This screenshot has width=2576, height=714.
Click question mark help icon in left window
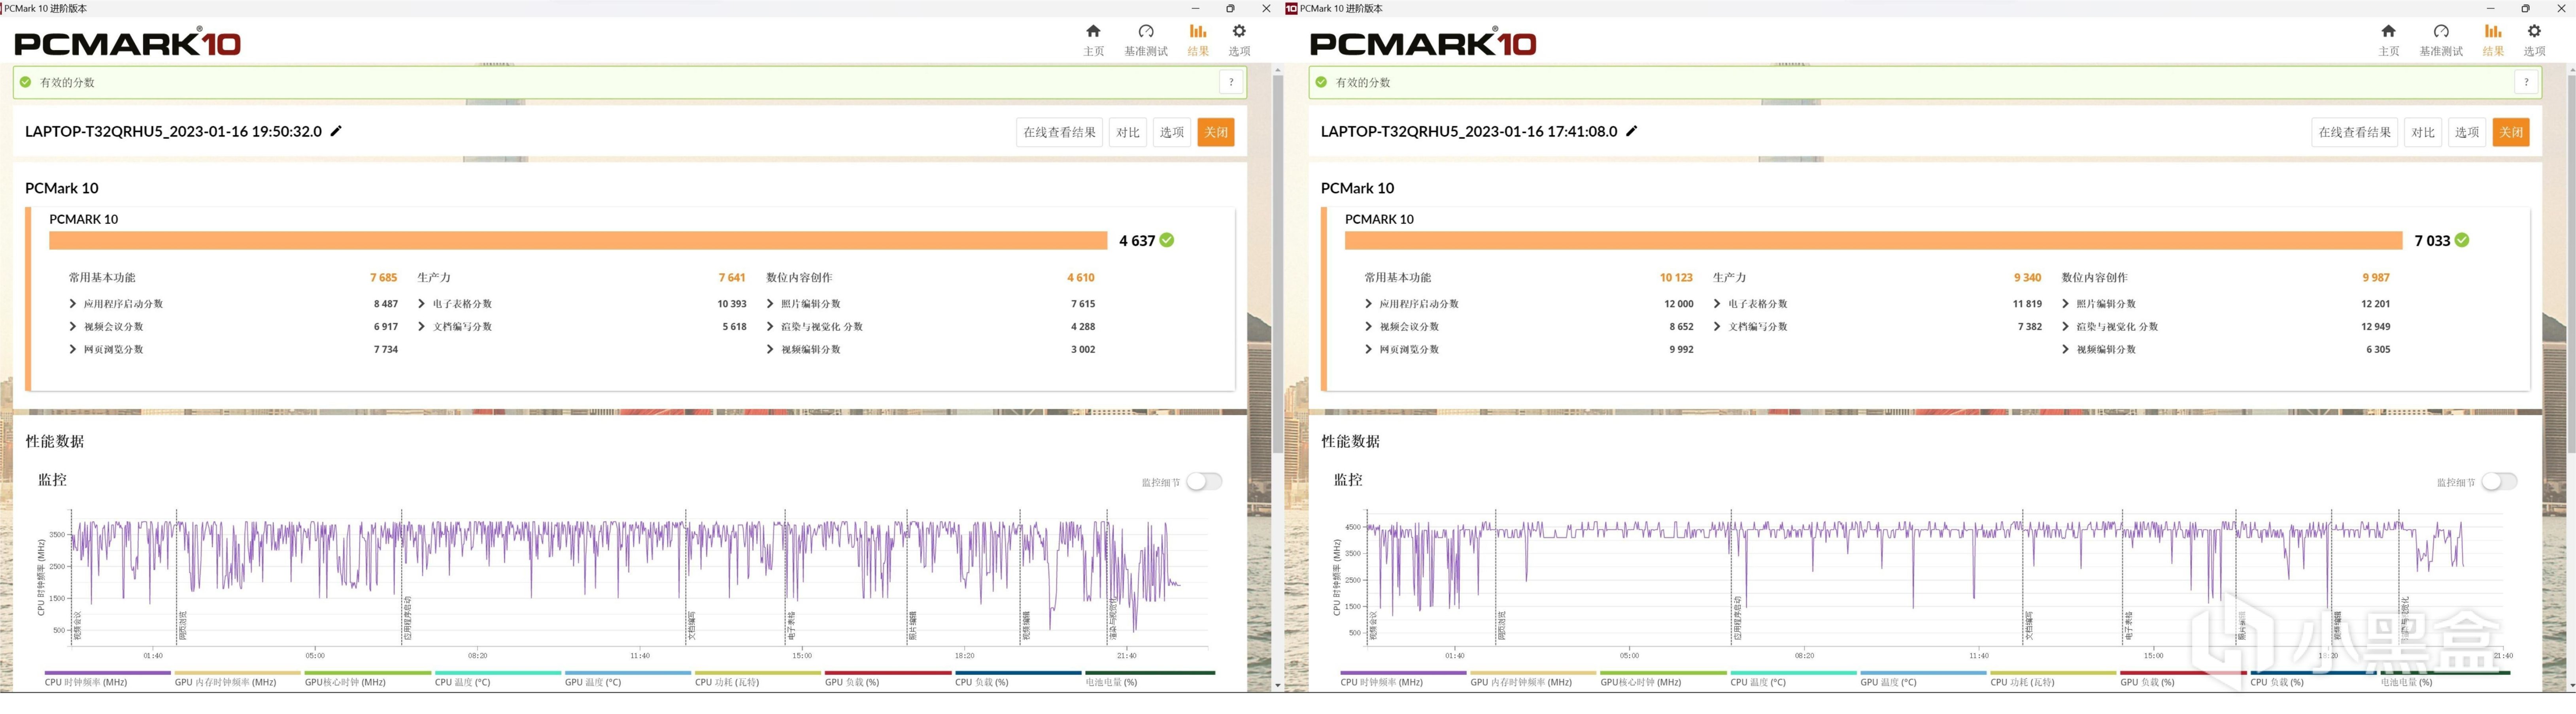(1231, 82)
